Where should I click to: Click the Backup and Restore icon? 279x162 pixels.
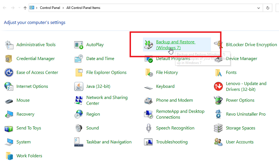coord(148,44)
